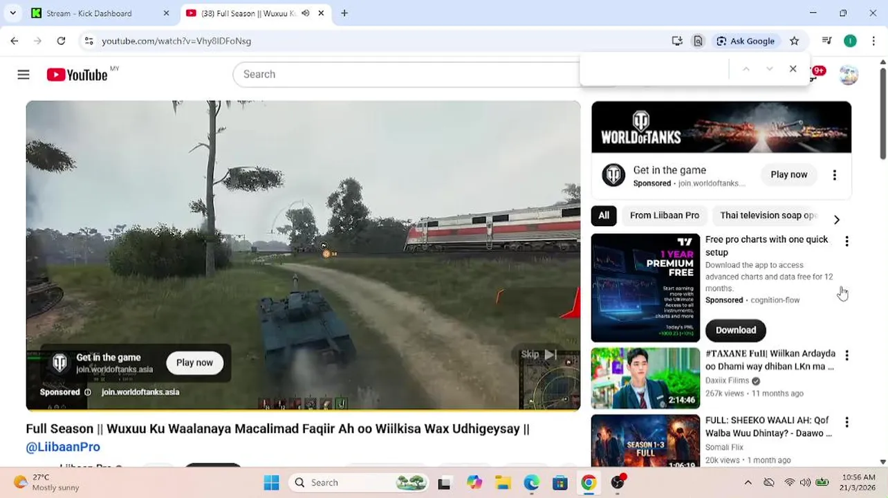The height and width of the screenshot is (498, 888).
Task: Open the YouTube hamburger guide menu
Action: pyautogui.click(x=24, y=75)
